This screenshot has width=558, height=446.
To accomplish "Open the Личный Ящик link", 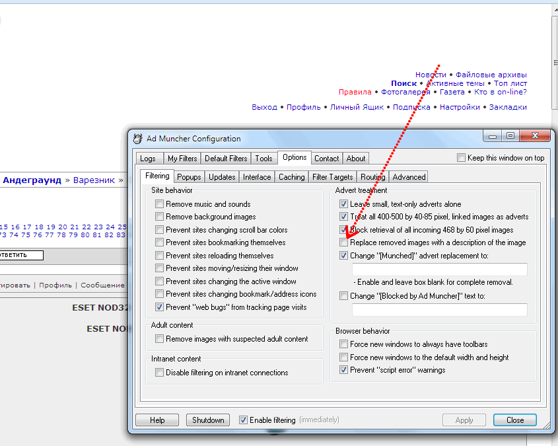I will (357, 107).
